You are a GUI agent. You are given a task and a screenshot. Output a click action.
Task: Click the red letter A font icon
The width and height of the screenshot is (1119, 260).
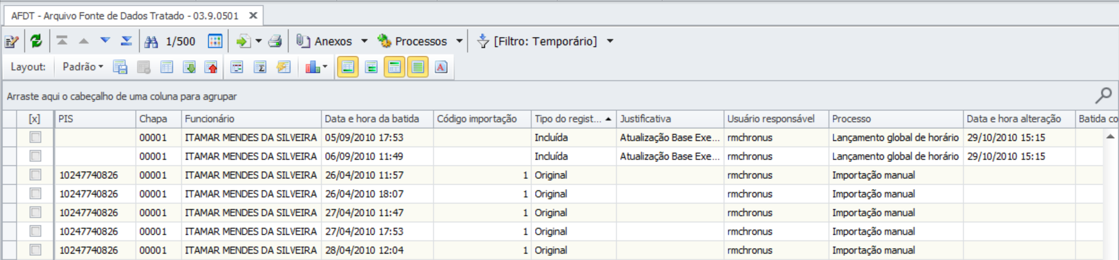[441, 67]
